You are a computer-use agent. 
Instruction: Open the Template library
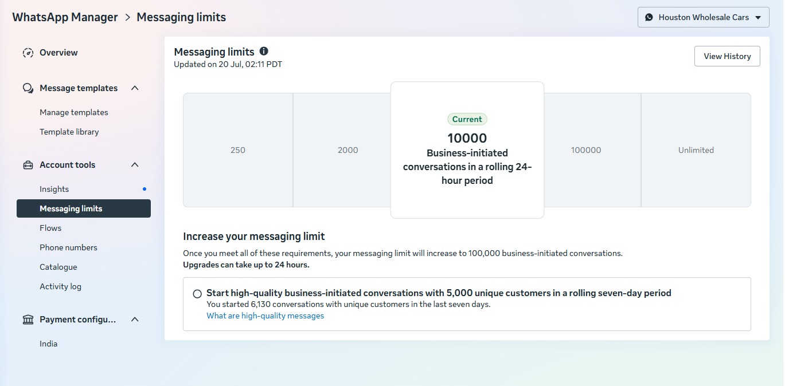(69, 132)
